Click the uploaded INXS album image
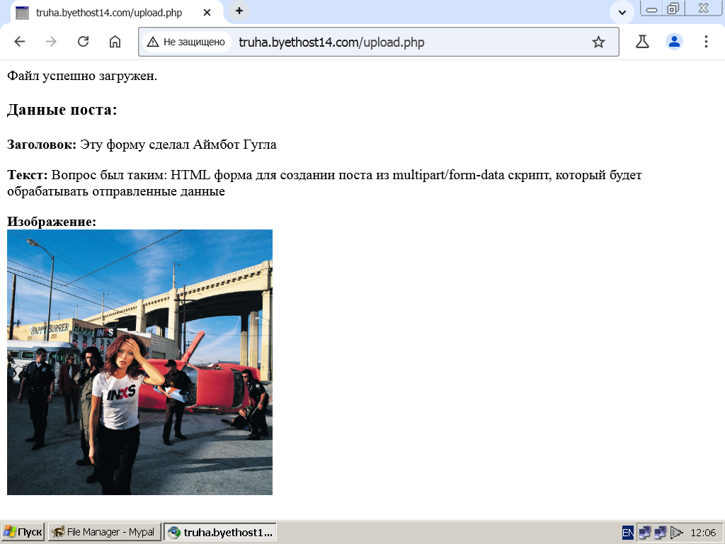Image resolution: width=725 pixels, height=544 pixels. (x=139, y=362)
